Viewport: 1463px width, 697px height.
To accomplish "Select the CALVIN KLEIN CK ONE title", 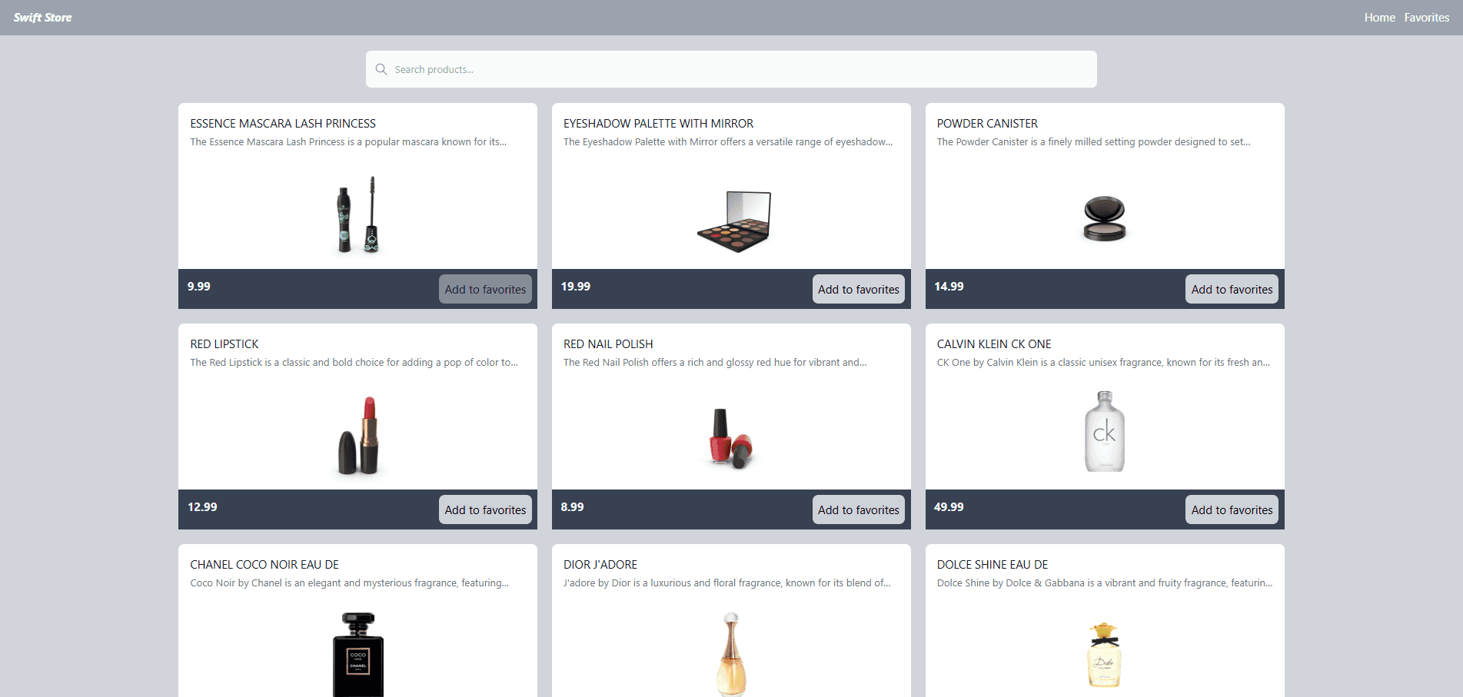I will coord(994,344).
